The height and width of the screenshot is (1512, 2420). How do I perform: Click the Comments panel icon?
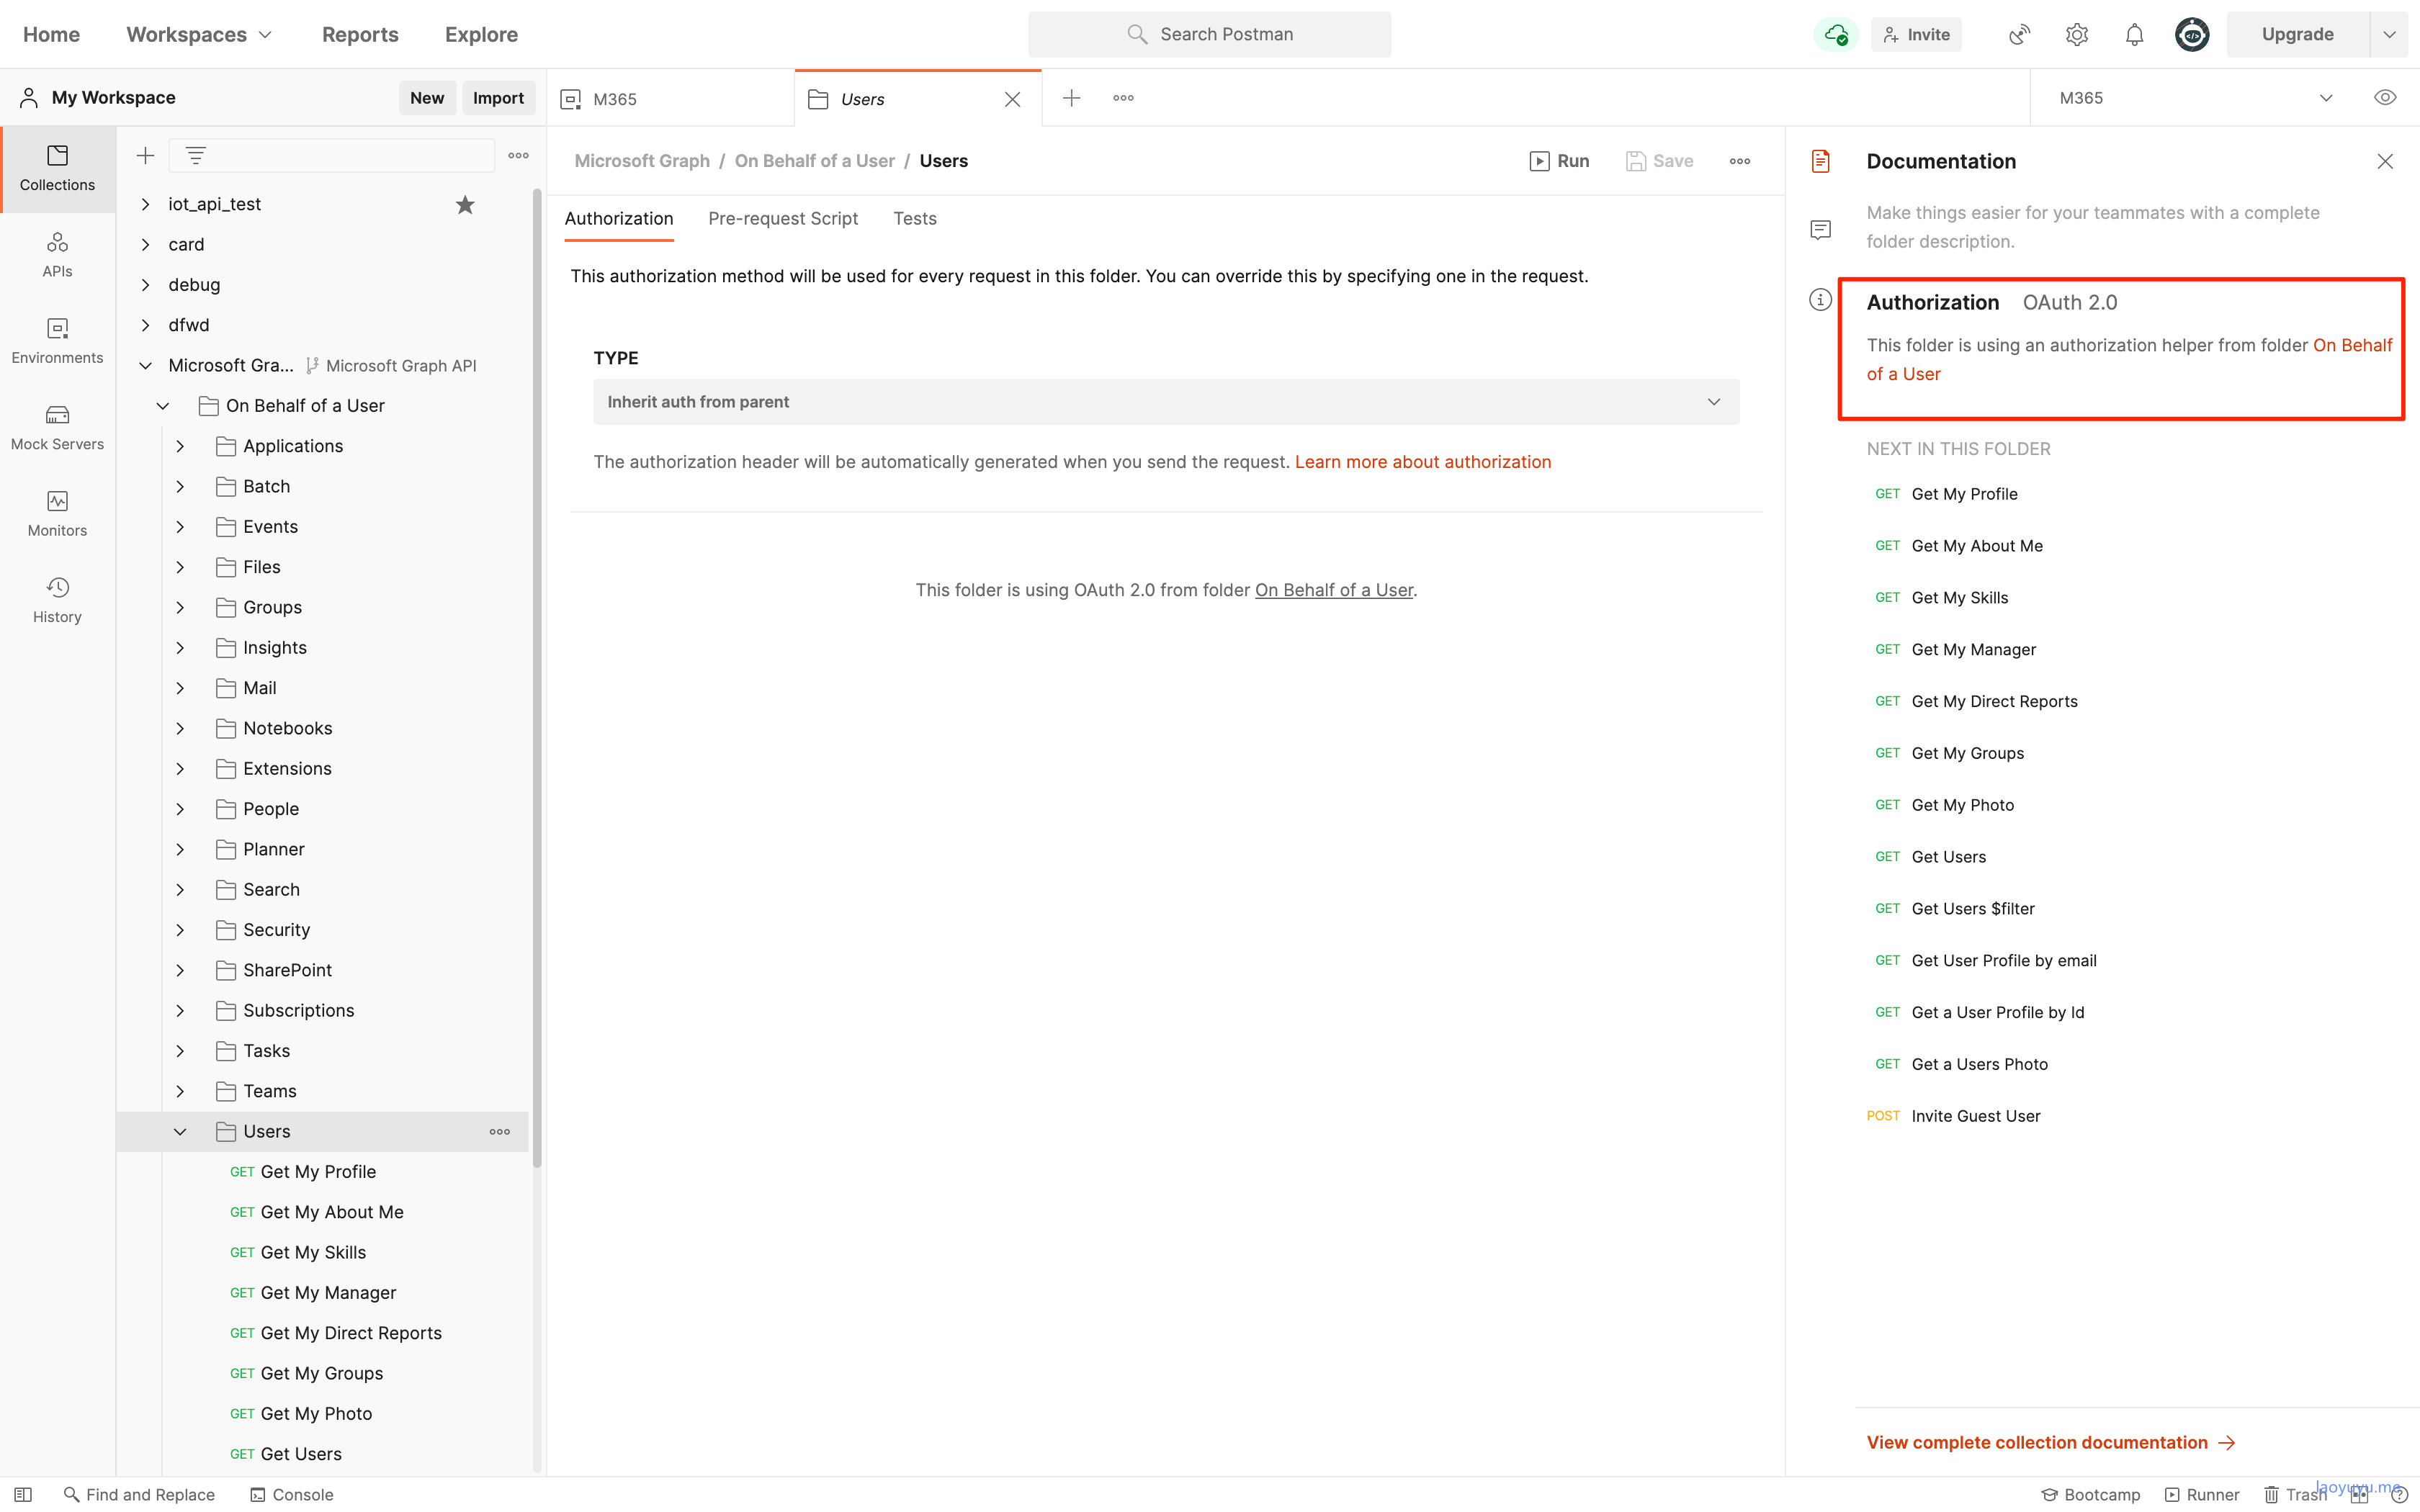[x=1821, y=230]
